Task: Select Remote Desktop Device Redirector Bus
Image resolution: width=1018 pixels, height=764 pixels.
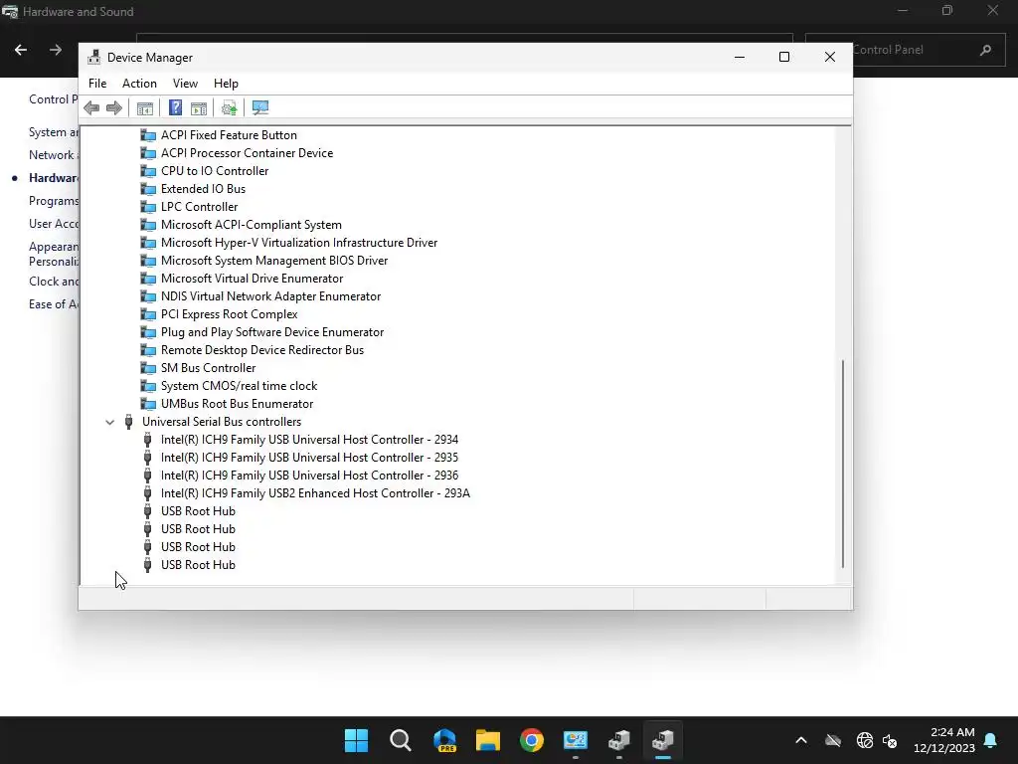Action: click(x=262, y=350)
